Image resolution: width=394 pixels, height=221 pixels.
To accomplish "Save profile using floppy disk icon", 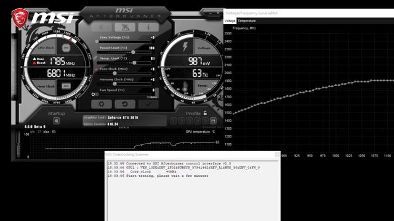I will [213, 121].
